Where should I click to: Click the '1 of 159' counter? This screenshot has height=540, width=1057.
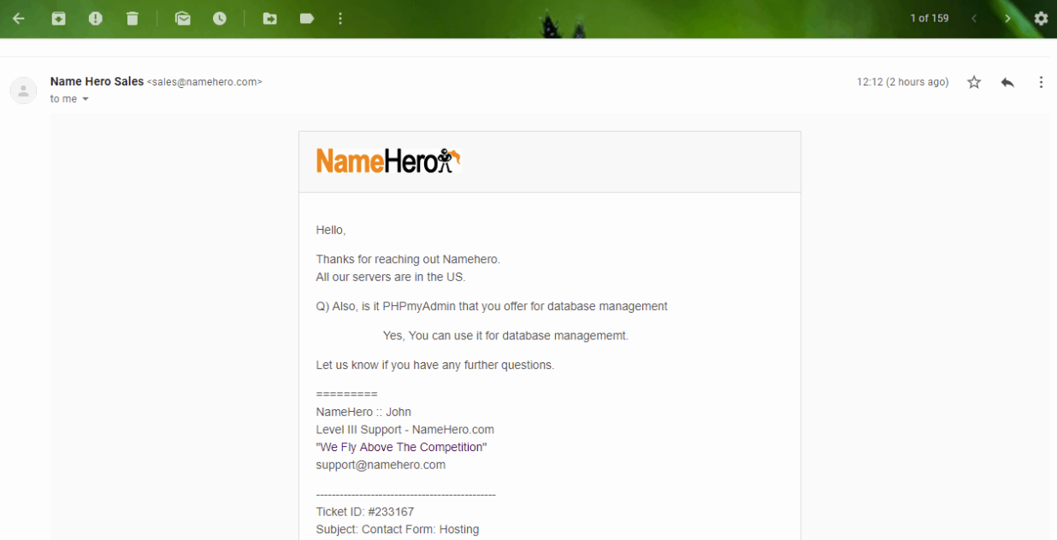tap(930, 18)
